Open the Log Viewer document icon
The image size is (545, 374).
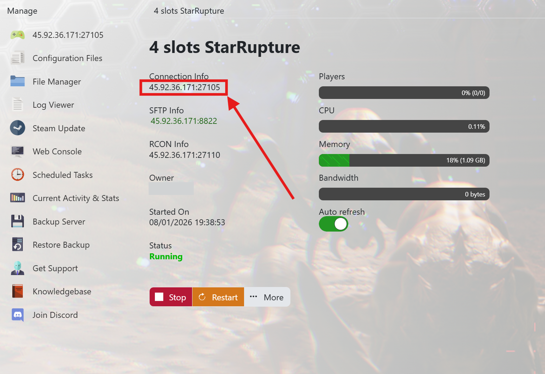click(17, 105)
